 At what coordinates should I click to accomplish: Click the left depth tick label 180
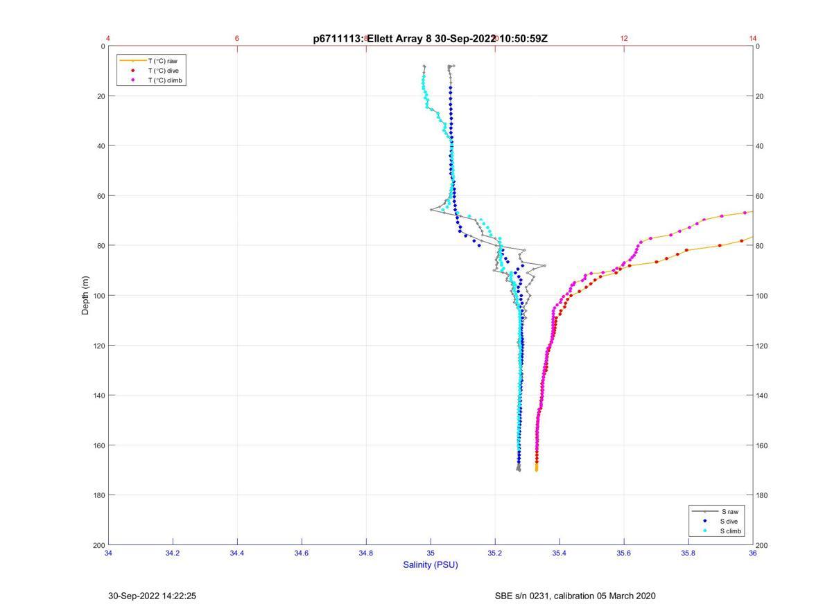pos(99,495)
